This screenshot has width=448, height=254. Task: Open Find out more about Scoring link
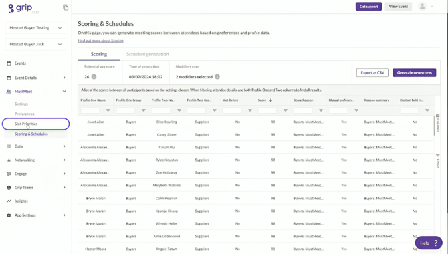(x=100, y=41)
